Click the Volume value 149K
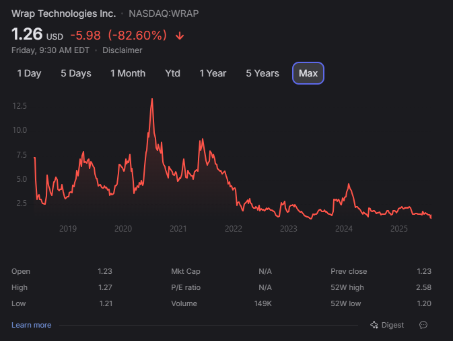453x341 pixels. coord(263,303)
